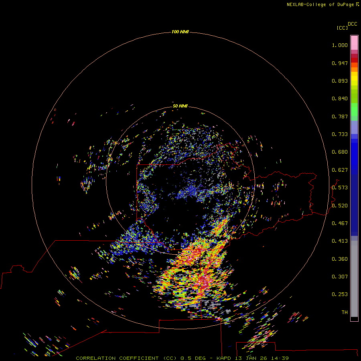Image resolution: width=361 pixels, height=361 pixels.
Task: Click the CORRELATION COEFFICIENT (CC) caption text
Action: 126,358
